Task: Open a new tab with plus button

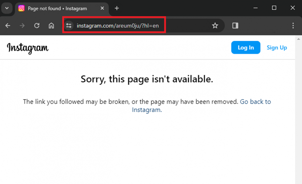Action: [x=117, y=8]
